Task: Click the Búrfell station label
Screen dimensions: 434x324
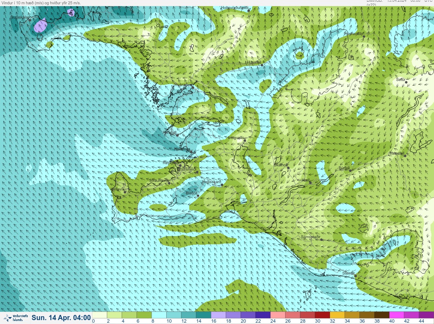Action: pos(344,168)
